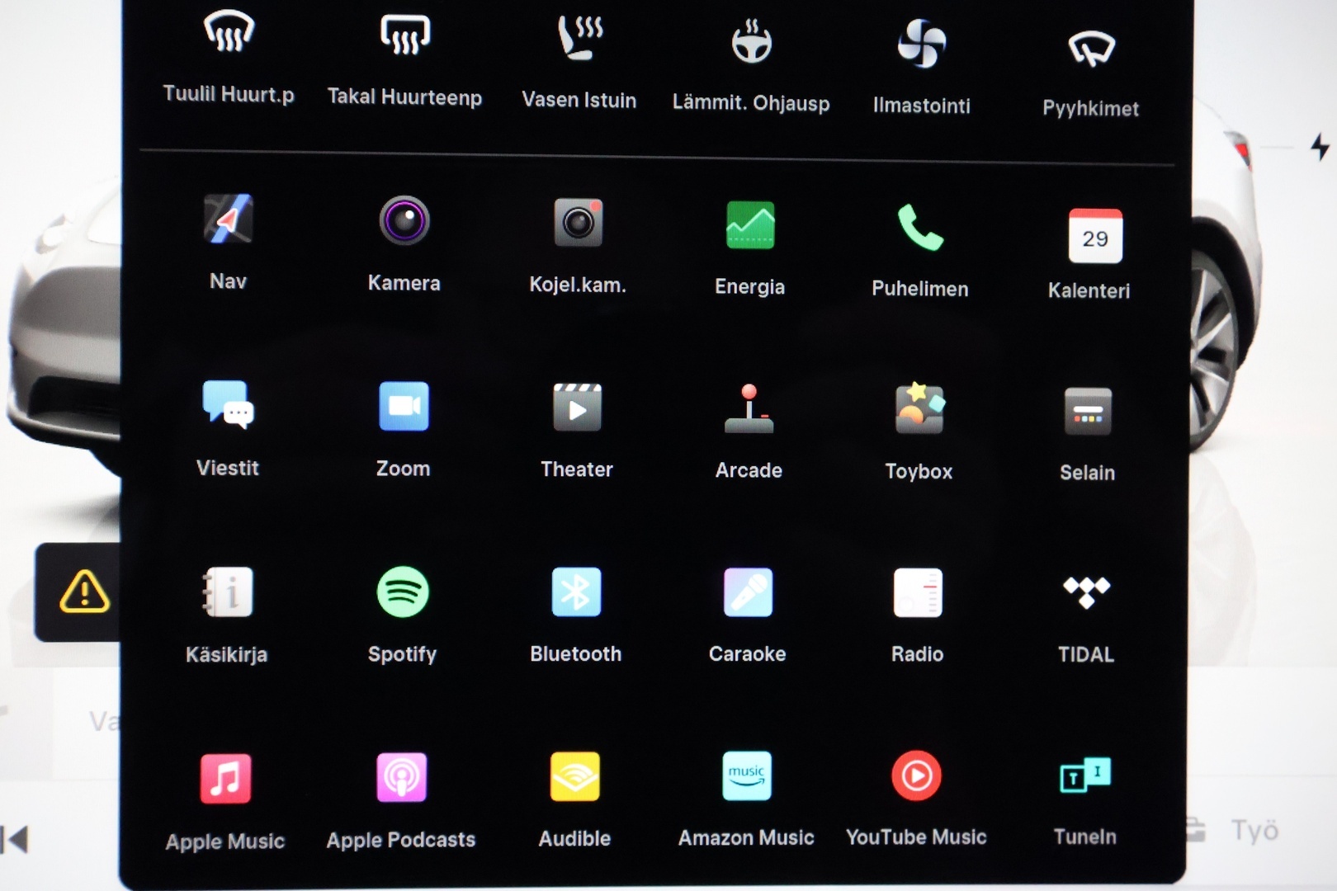1337x891 pixels.
Task: Open the Energia energy app
Action: [750, 225]
